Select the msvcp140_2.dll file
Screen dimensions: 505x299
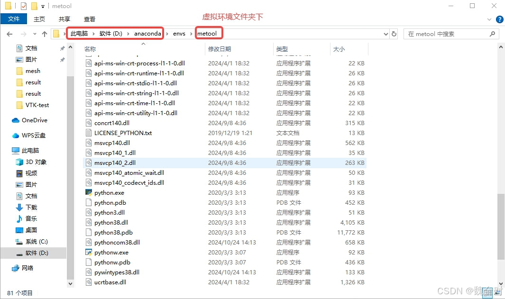coord(225,163)
